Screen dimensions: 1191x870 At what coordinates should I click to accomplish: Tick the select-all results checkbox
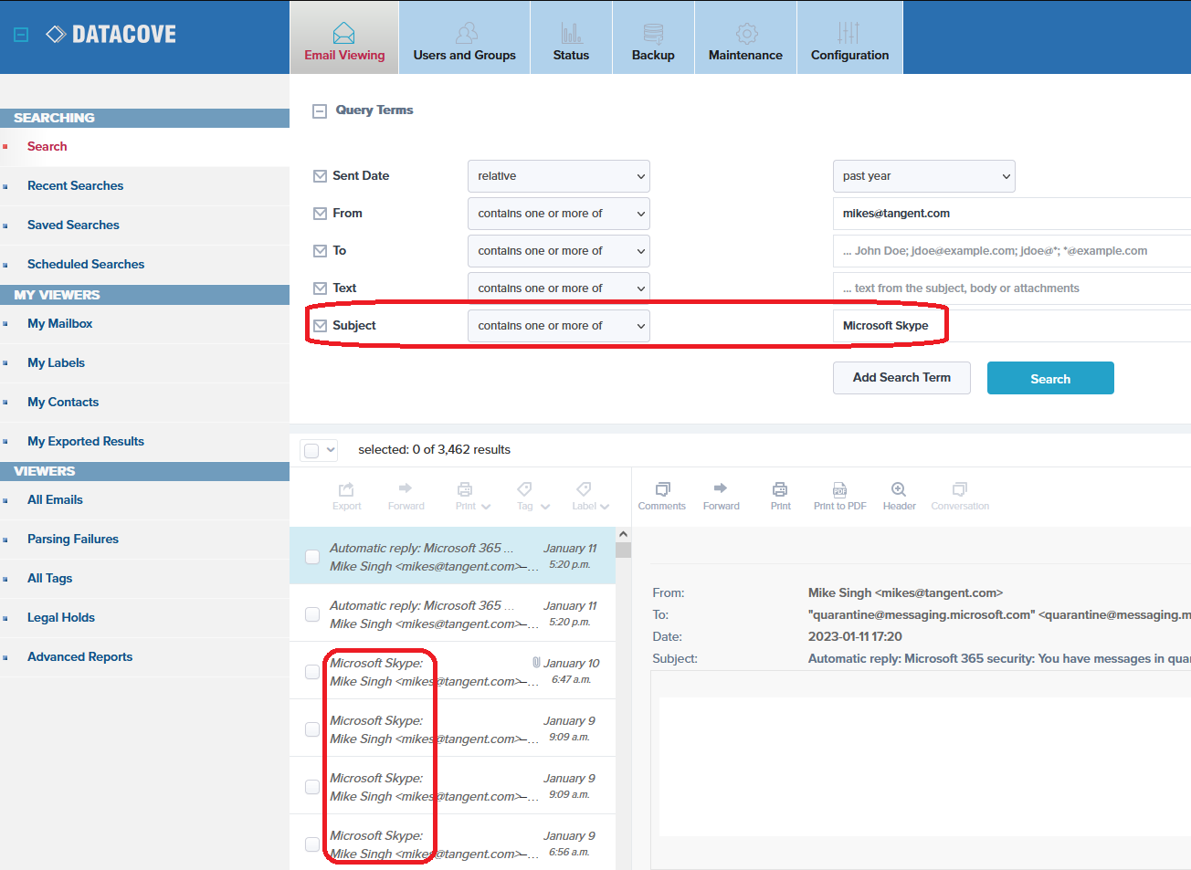tap(311, 450)
